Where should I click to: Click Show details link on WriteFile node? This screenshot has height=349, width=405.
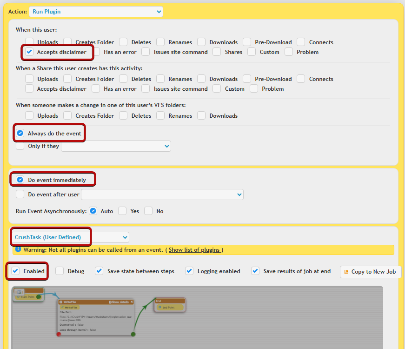(x=119, y=302)
